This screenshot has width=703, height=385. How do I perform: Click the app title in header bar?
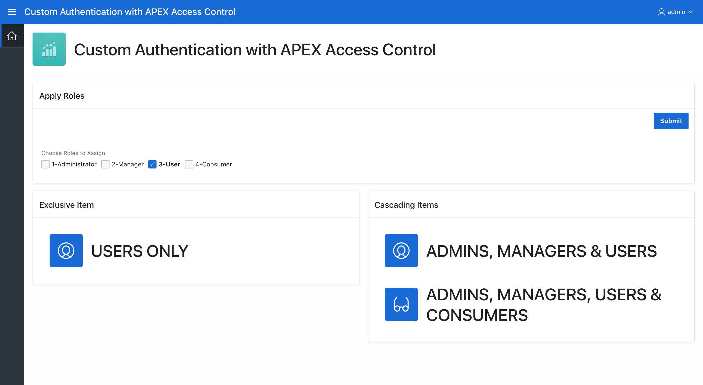click(130, 12)
